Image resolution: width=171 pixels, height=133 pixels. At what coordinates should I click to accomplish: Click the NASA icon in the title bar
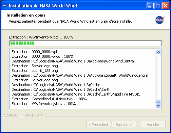click(x=5, y=5)
